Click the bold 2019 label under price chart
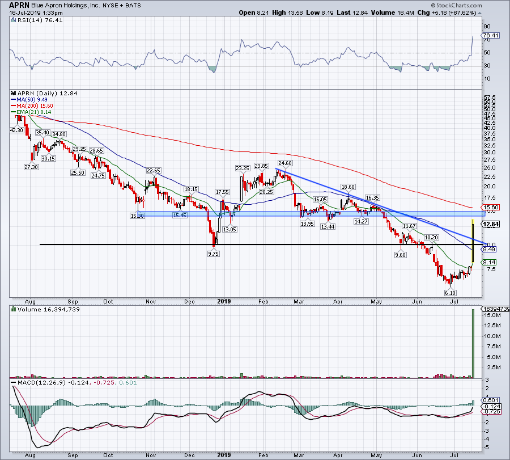510x460 pixels. tap(224, 301)
